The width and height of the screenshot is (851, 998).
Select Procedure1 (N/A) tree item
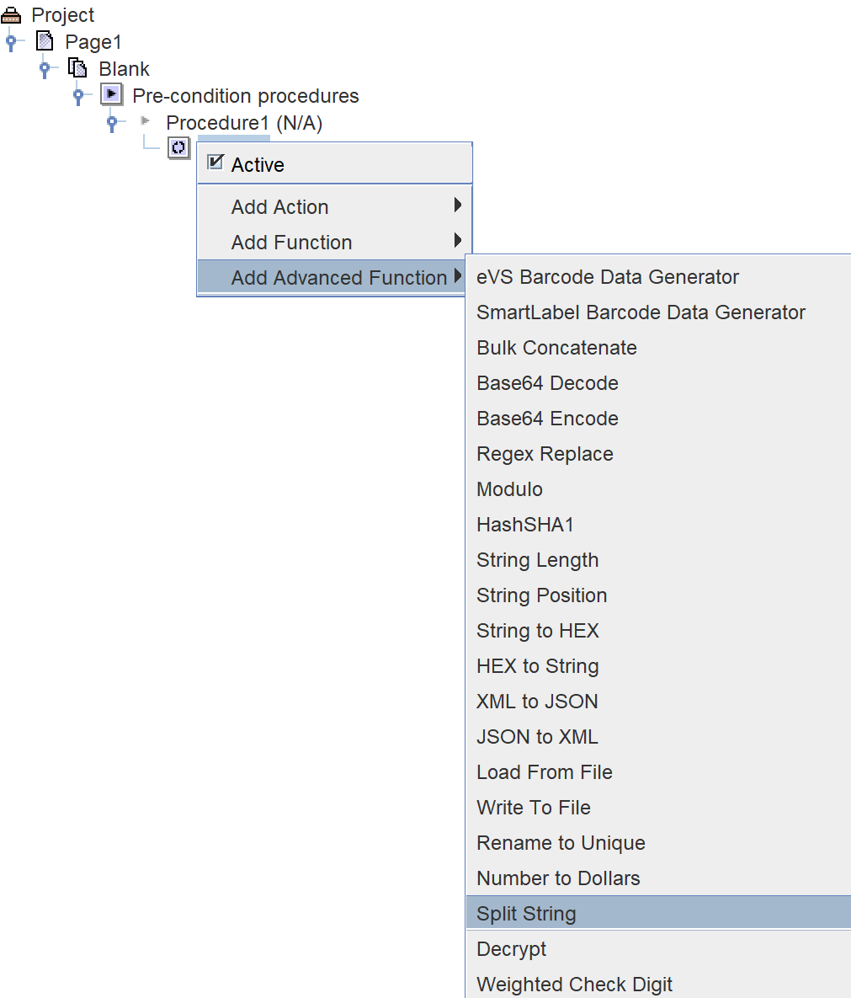coord(244,123)
